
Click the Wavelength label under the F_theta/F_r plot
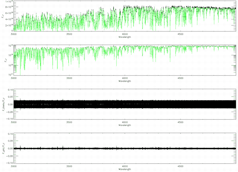click(x=124, y=125)
